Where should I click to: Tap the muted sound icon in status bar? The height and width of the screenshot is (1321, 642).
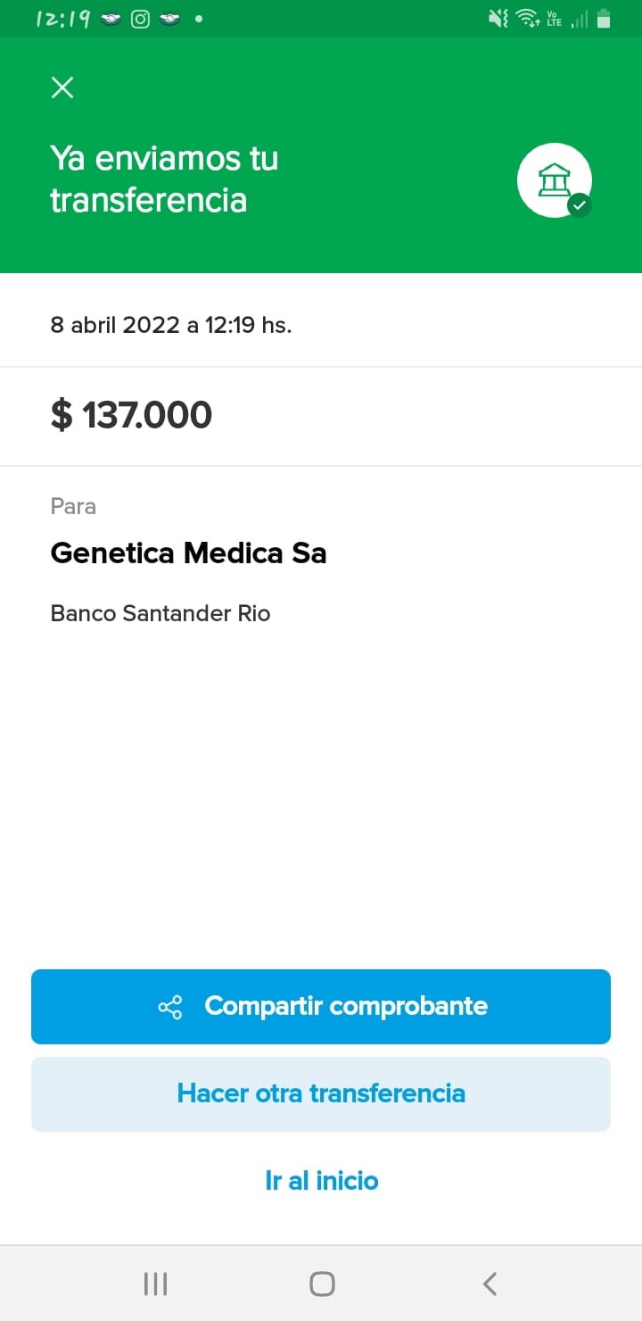pyautogui.click(x=498, y=19)
